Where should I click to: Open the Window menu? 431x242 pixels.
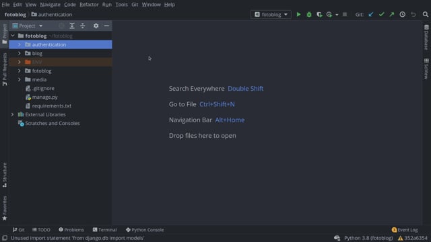coord(151,5)
